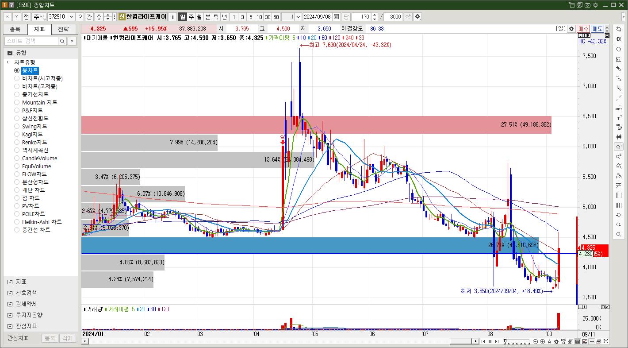Open the chart settings gear beside 3000 field
Screen dimensions: 628x348
(417, 17)
